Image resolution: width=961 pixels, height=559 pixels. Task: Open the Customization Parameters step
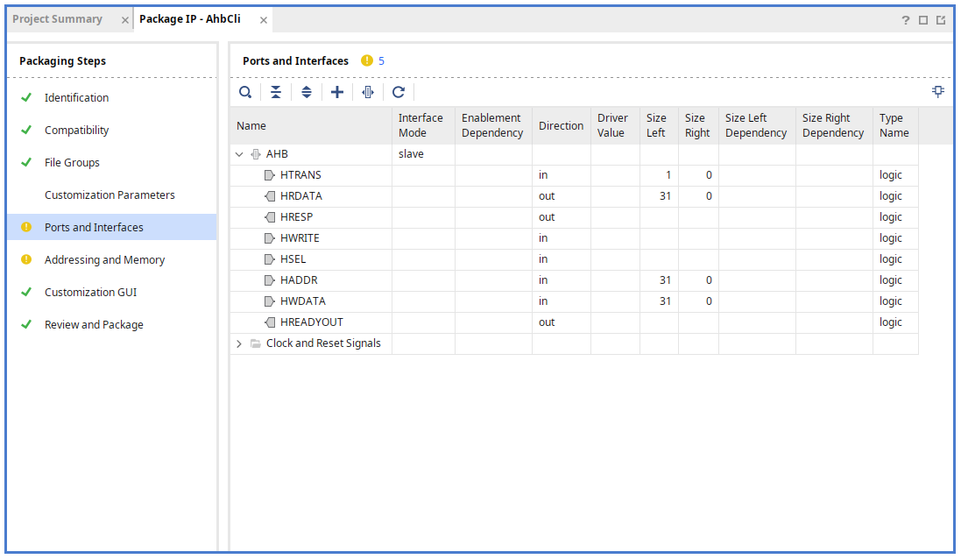coord(110,195)
